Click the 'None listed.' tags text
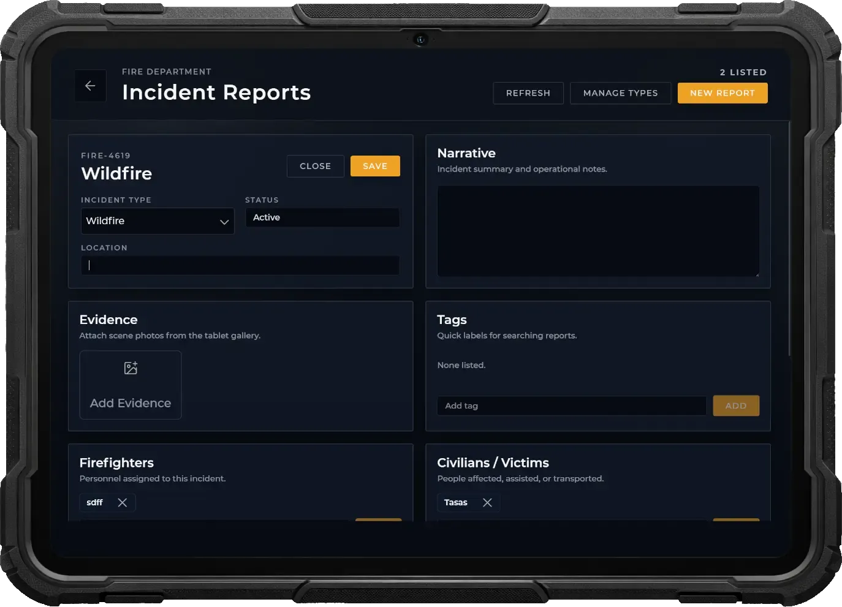Image resolution: width=842 pixels, height=607 pixels. coord(461,365)
